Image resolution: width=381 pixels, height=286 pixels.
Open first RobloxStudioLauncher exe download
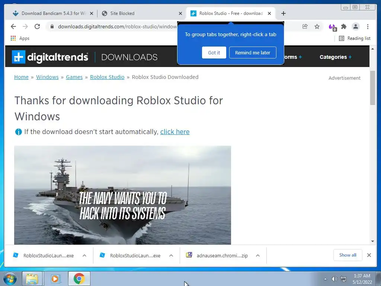(44, 255)
